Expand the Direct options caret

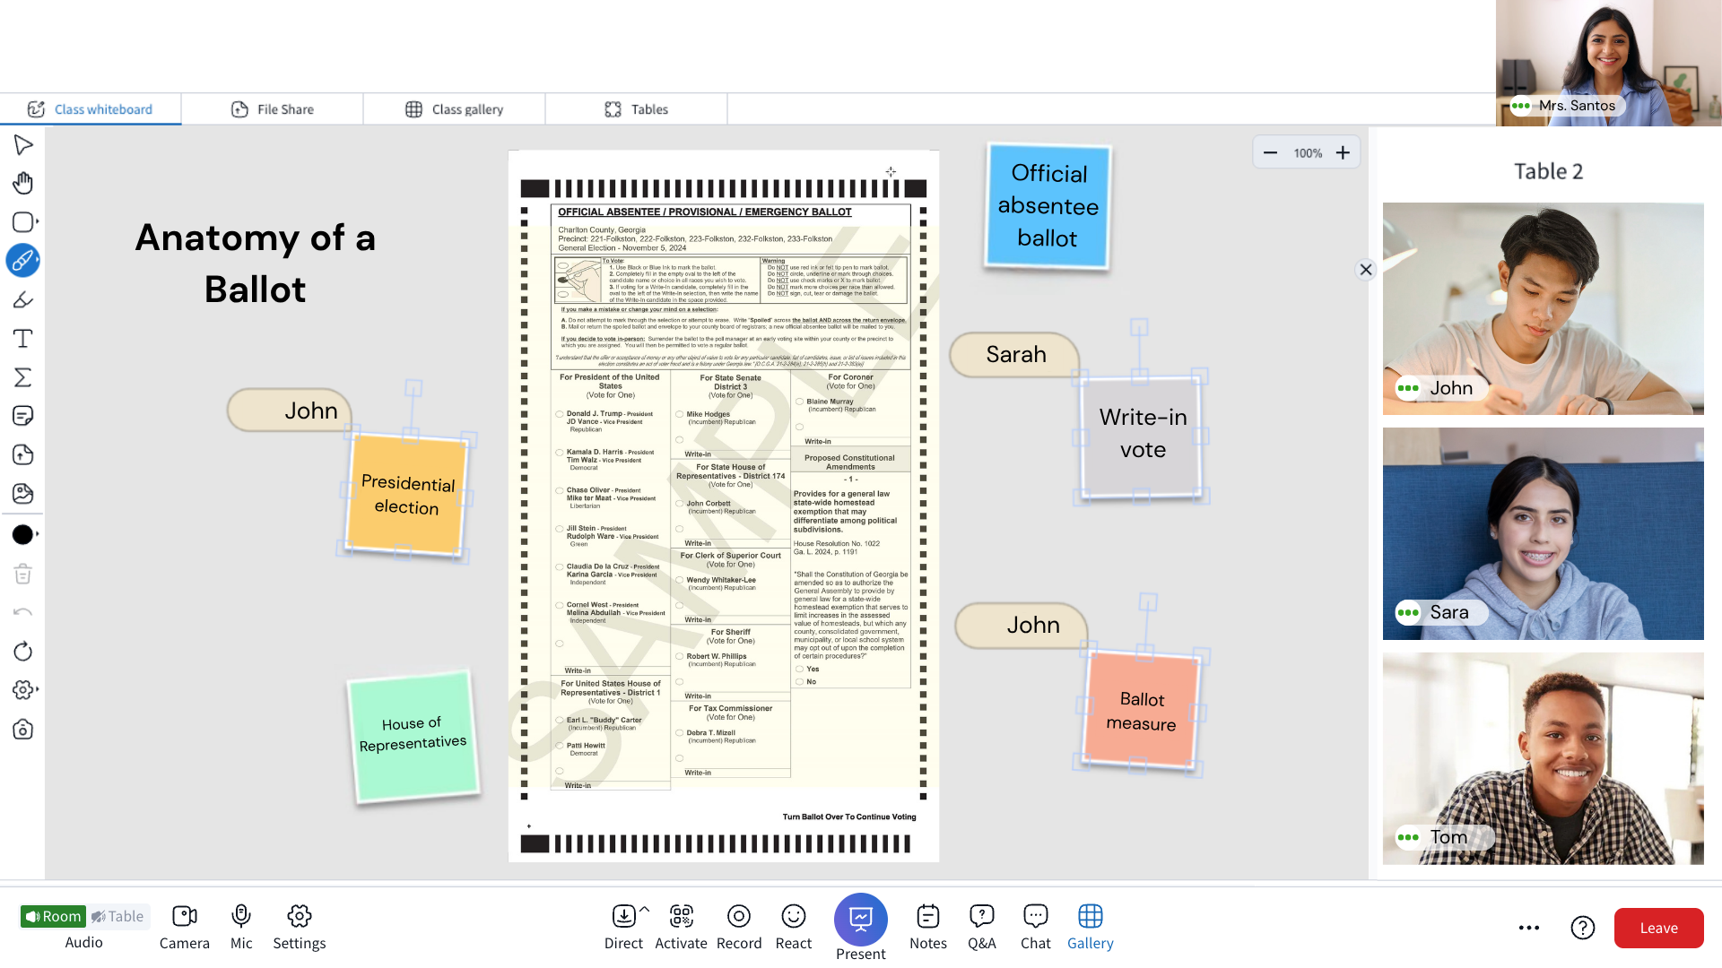pyautogui.click(x=644, y=909)
